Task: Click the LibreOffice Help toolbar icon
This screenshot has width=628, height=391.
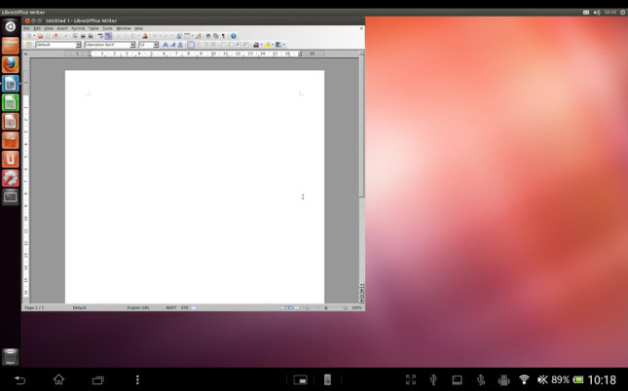Action: pos(234,36)
